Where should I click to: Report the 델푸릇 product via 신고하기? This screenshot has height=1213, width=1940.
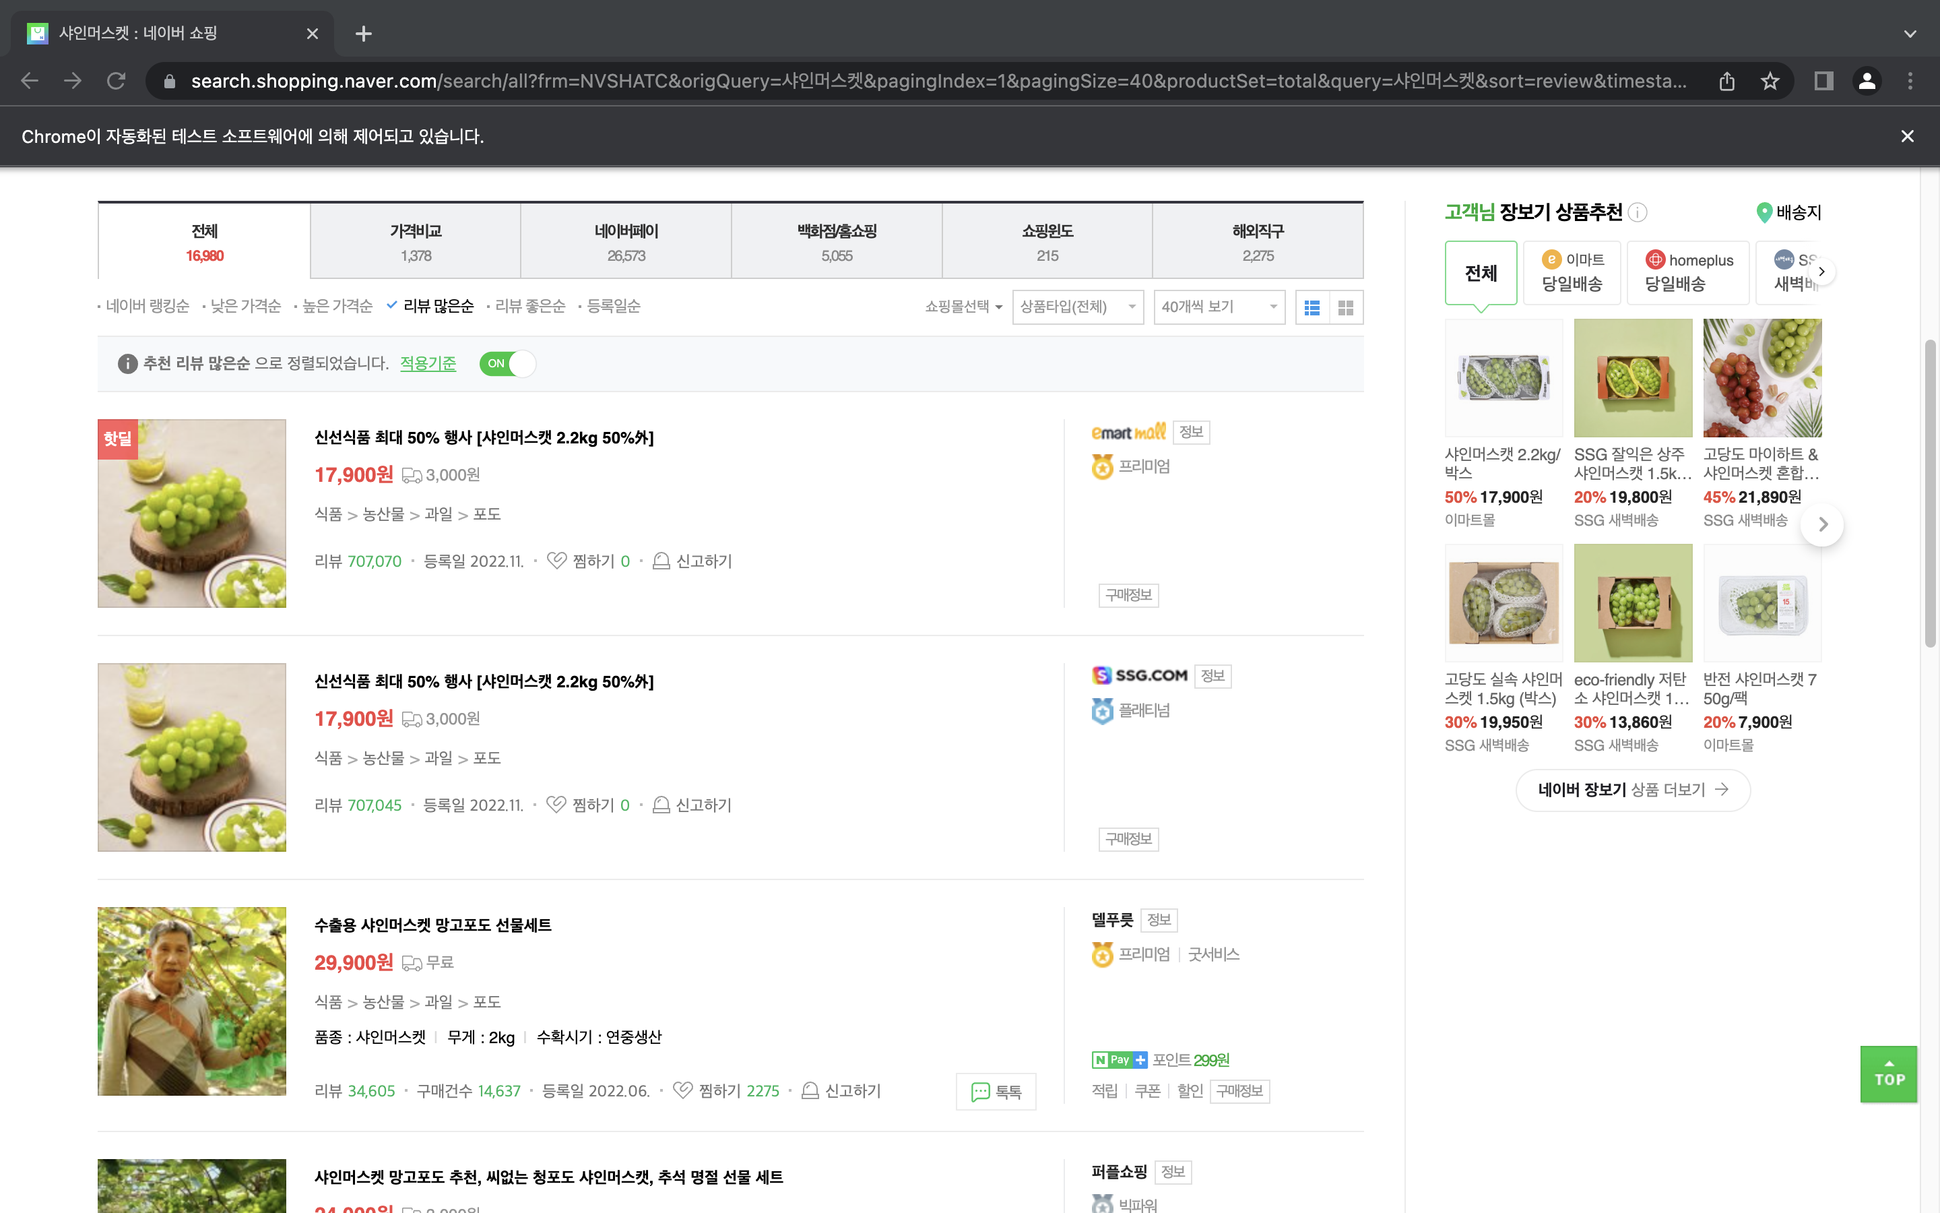click(x=841, y=1091)
